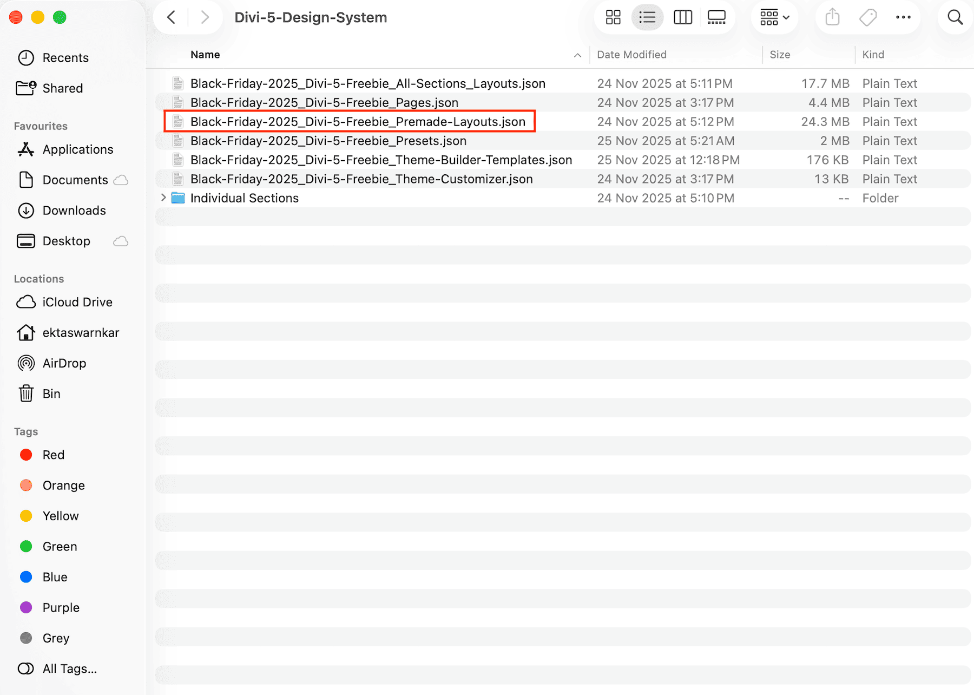This screenshot has width=974, height=695.
Task: Open the more actions ellipsis menu
Action: (903, 17)
